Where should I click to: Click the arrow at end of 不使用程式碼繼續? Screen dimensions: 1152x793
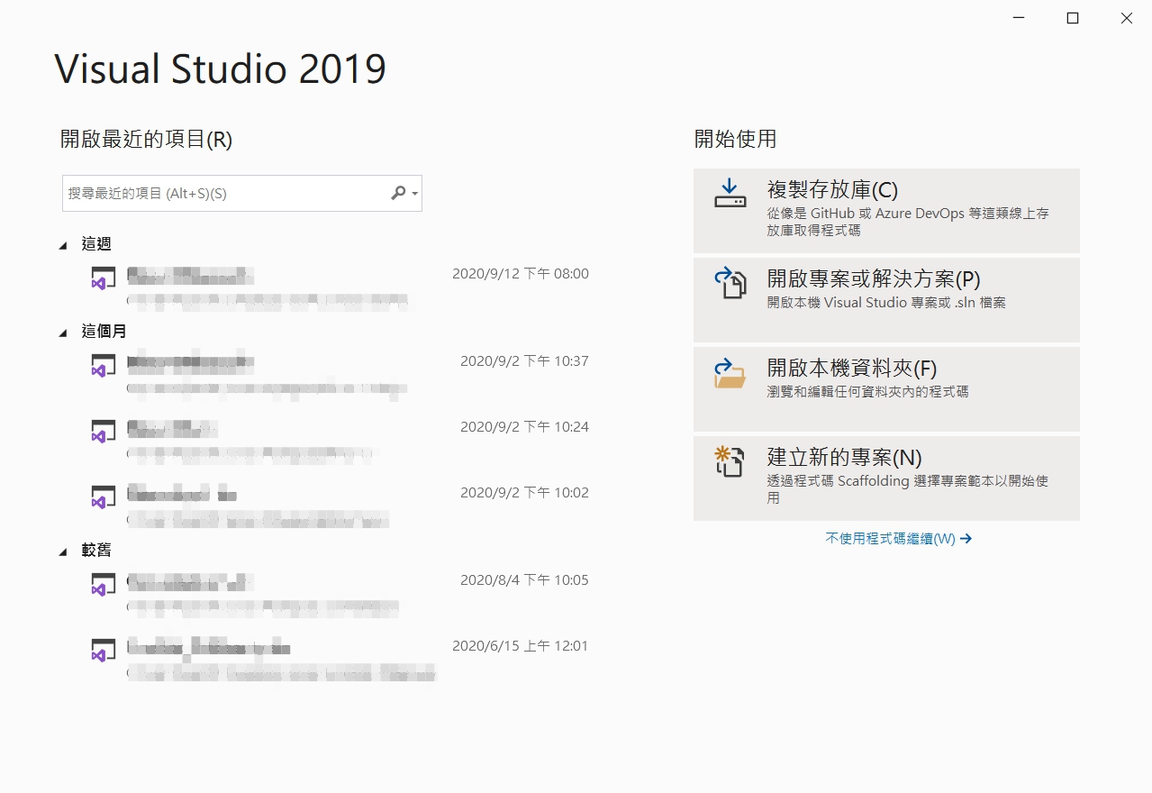coord(966,539)
